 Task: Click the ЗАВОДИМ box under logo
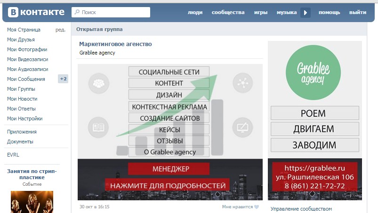coord(315,145)
